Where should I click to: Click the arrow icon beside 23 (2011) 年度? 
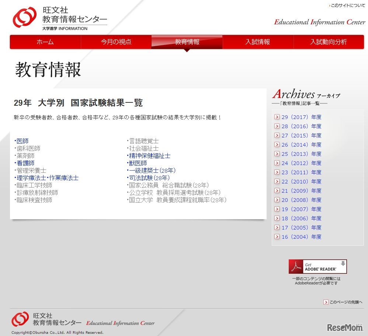click(277, 172)
